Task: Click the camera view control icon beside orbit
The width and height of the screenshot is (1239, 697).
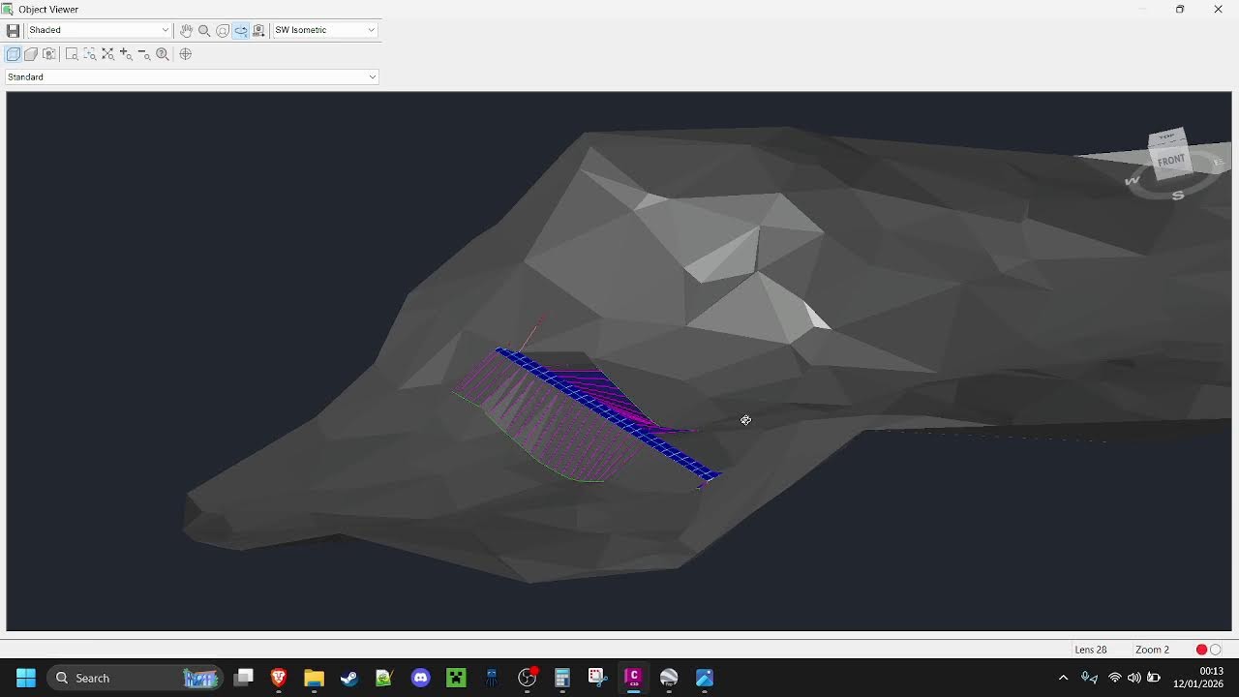Action: (258, 31)
